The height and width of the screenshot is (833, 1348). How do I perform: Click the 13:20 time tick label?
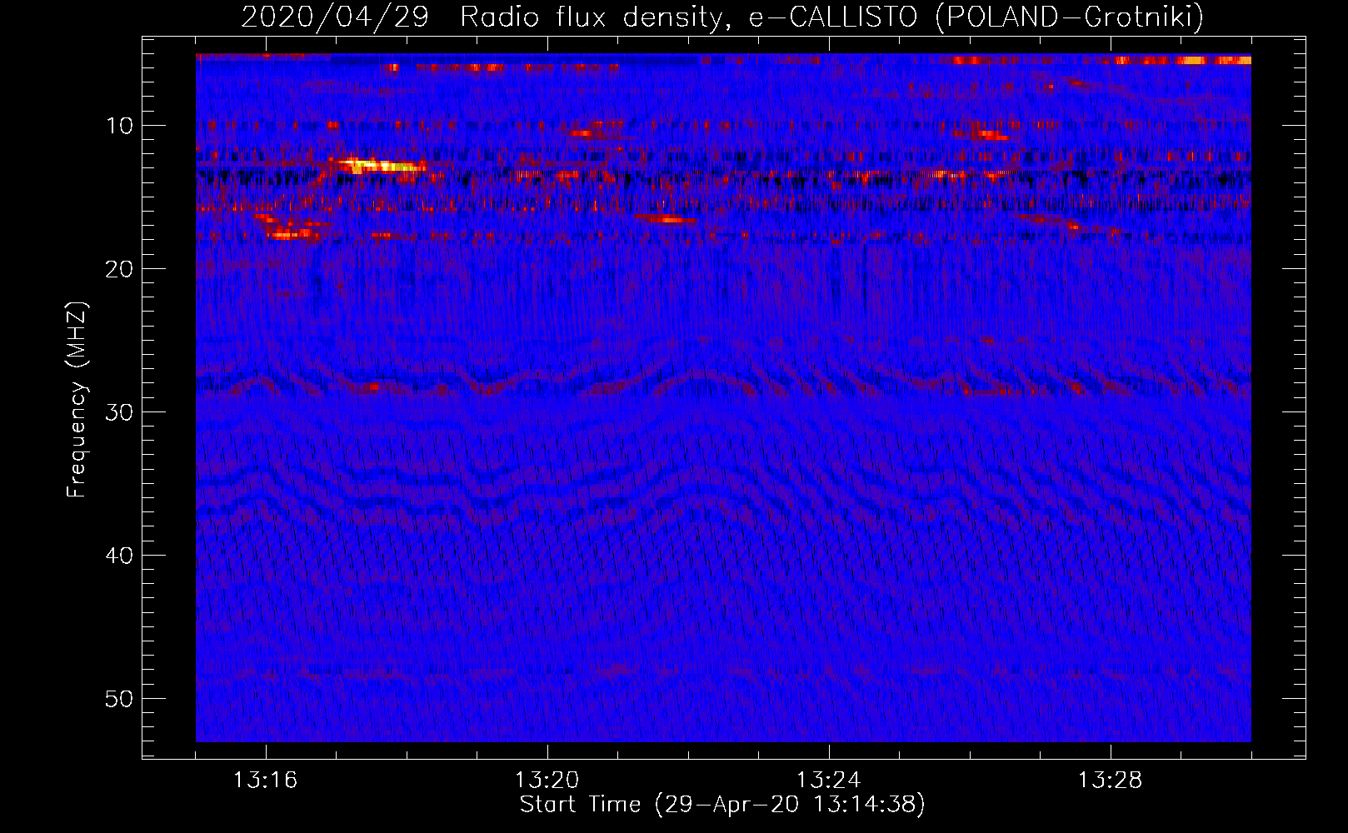tap(547, 781)
